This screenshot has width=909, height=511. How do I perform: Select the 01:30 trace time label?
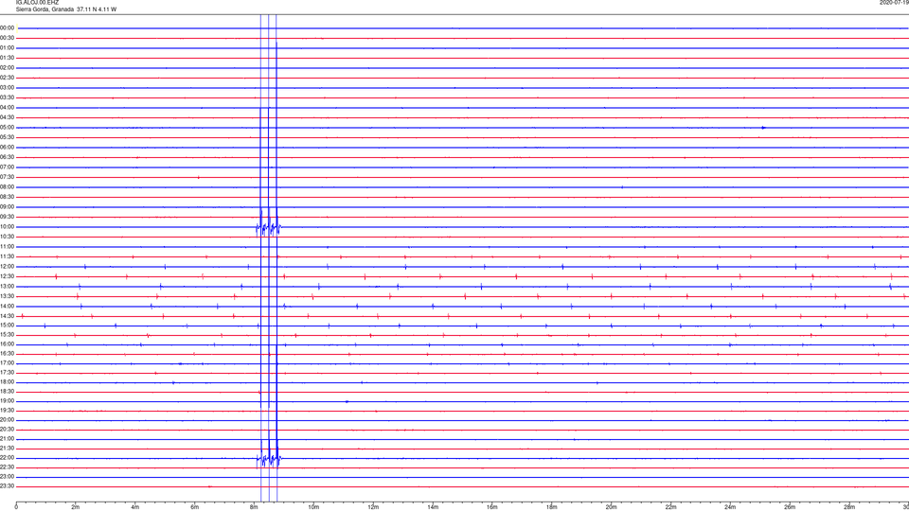7,58
